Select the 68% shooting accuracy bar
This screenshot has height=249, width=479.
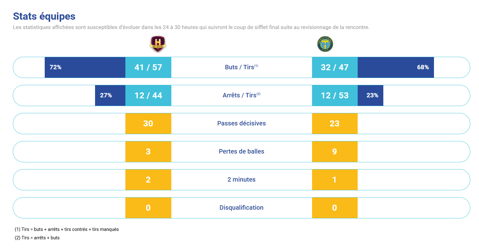(x=396, y=67)
